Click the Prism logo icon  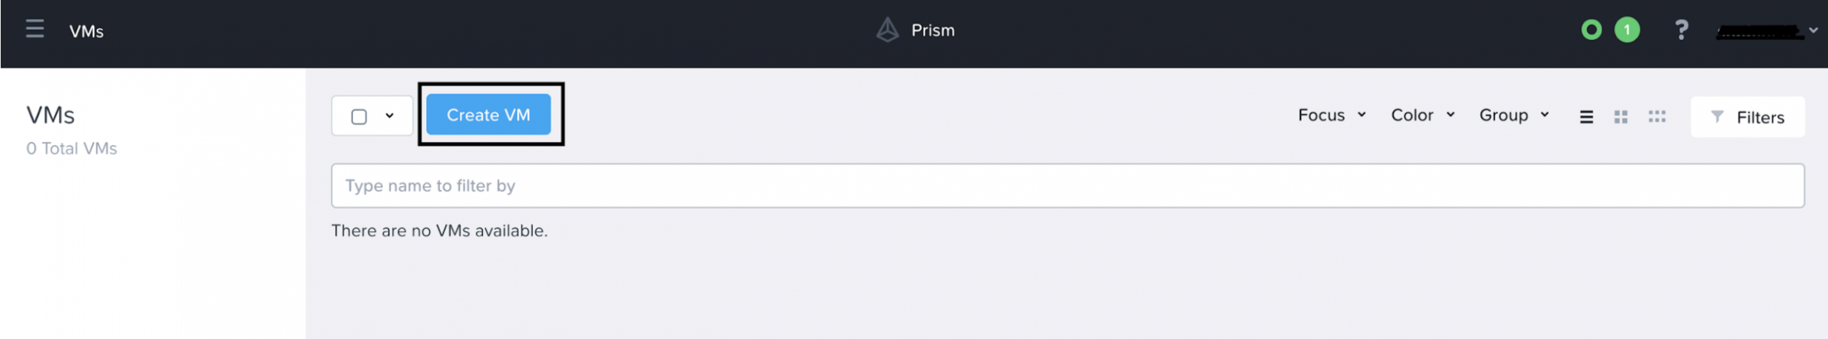click(887, 30)
